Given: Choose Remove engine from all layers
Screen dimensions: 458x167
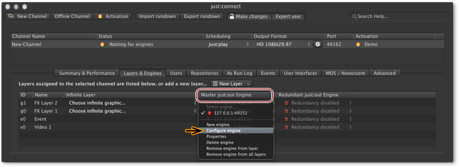Looking at the screenshot, I should pos(236,154).
